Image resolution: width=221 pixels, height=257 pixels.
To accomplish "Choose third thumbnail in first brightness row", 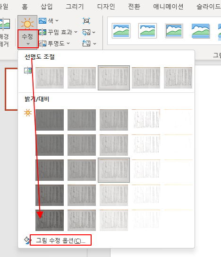I will (114, 120).
